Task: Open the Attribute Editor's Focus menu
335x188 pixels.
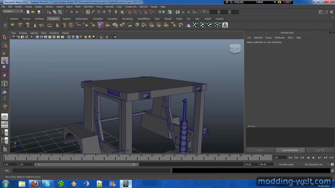Action: 268,38
